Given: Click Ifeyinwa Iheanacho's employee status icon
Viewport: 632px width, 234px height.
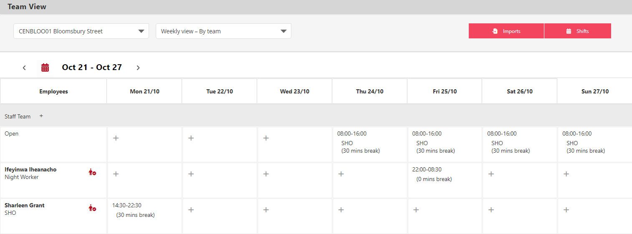Looking at the screenshot, I should [92, 172].
